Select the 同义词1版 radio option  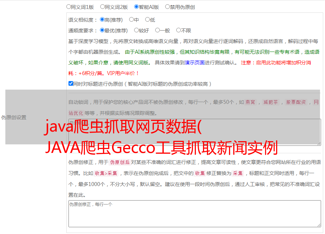68,7
